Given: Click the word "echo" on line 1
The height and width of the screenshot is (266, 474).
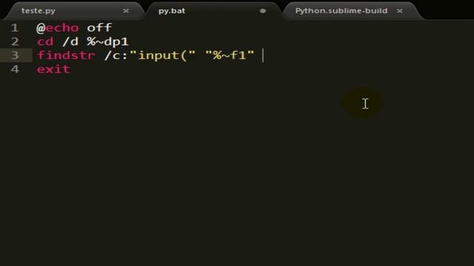Looking at the screenshot, I should 62,28.
